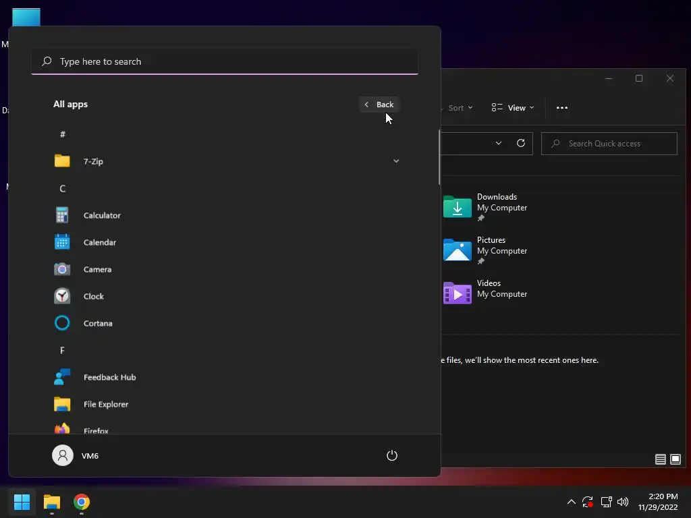Open the network tray icon
The image size is (691, 518).
pyautogui.click(x=607, y=502)
